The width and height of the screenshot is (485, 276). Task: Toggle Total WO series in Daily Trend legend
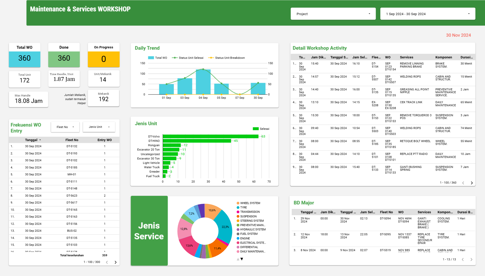pyautogui.click(x=158, y=58)
